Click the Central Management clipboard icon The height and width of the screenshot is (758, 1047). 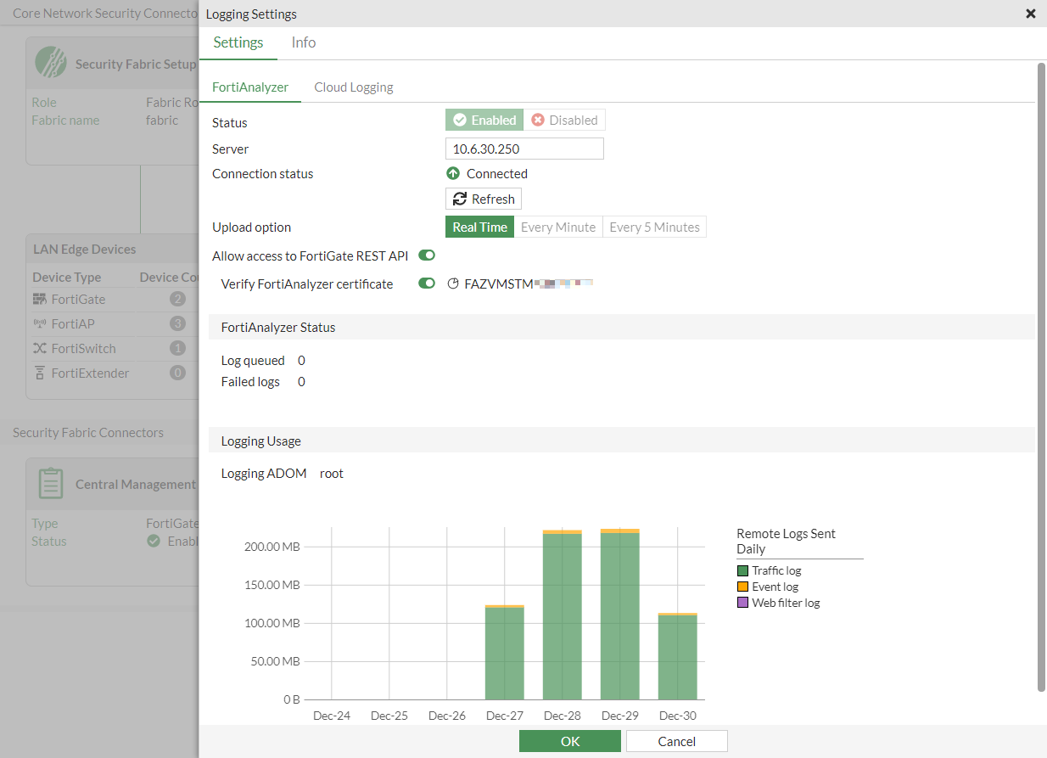(50, 483)
